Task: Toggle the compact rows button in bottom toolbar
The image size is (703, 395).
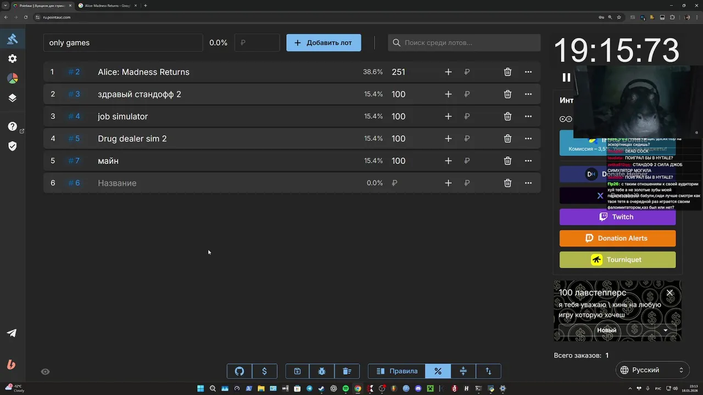Action: [463, 371]
